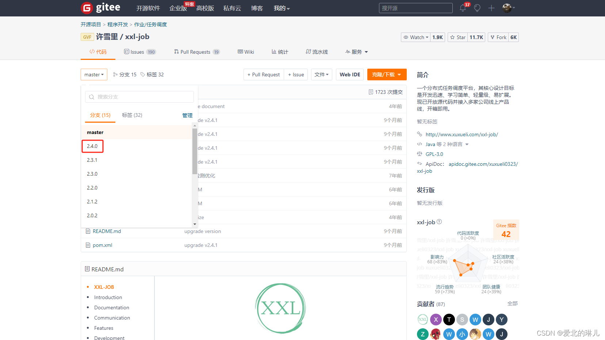
Task: Open the master branch dropdown
Action: pyautogui.click(x=94, y=75)
